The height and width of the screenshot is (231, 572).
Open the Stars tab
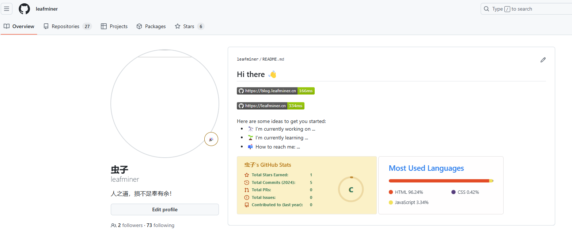point(189,26)
